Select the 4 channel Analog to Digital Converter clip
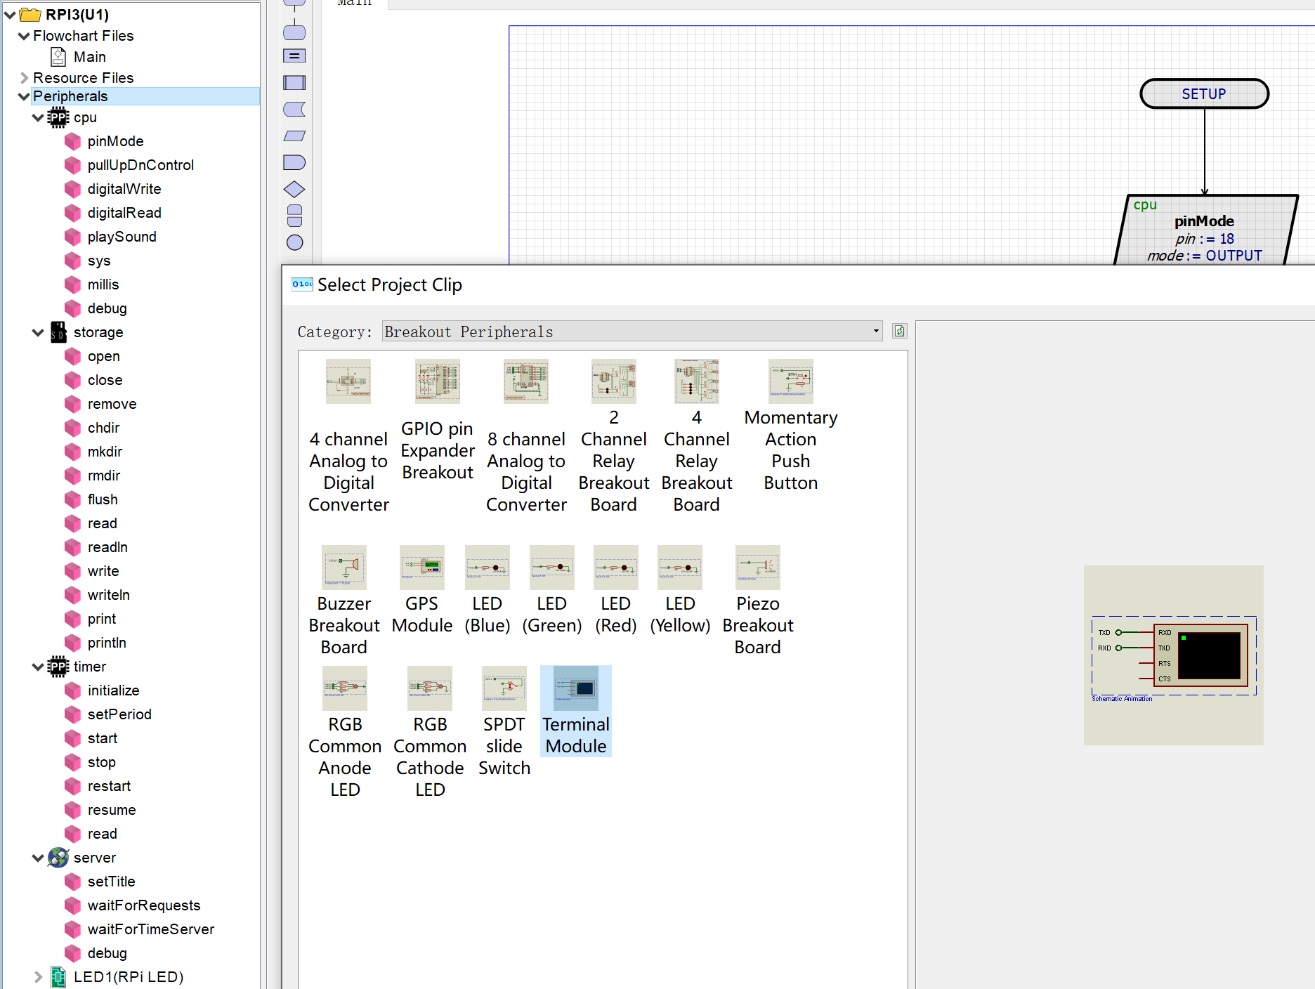 tap(348, 436)
